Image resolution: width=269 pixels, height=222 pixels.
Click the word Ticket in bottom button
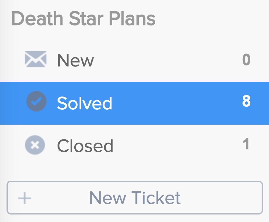coord(156,198)
